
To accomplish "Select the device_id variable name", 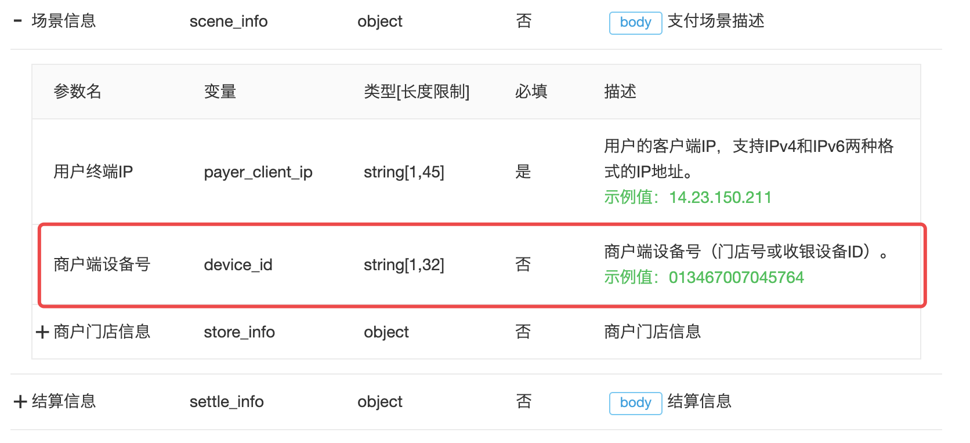I will [x=238, y=265].
